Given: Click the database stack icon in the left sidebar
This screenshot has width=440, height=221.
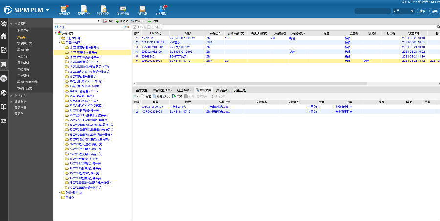Looking at the screenshot, I should click(x=4, y=64).
